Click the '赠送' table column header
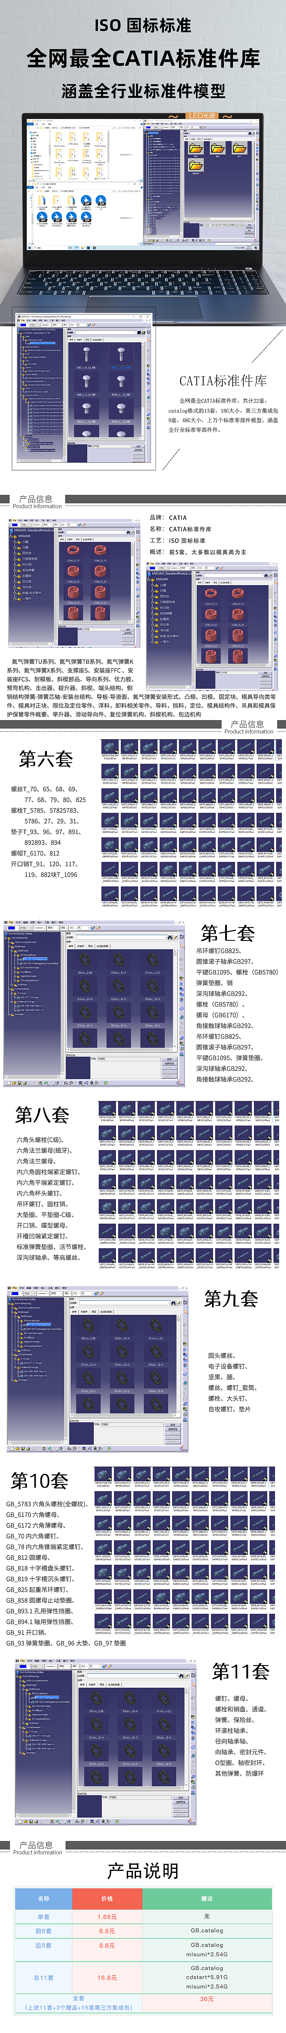This screenshot has height=2033, width=286. [x=206, y=1898]
